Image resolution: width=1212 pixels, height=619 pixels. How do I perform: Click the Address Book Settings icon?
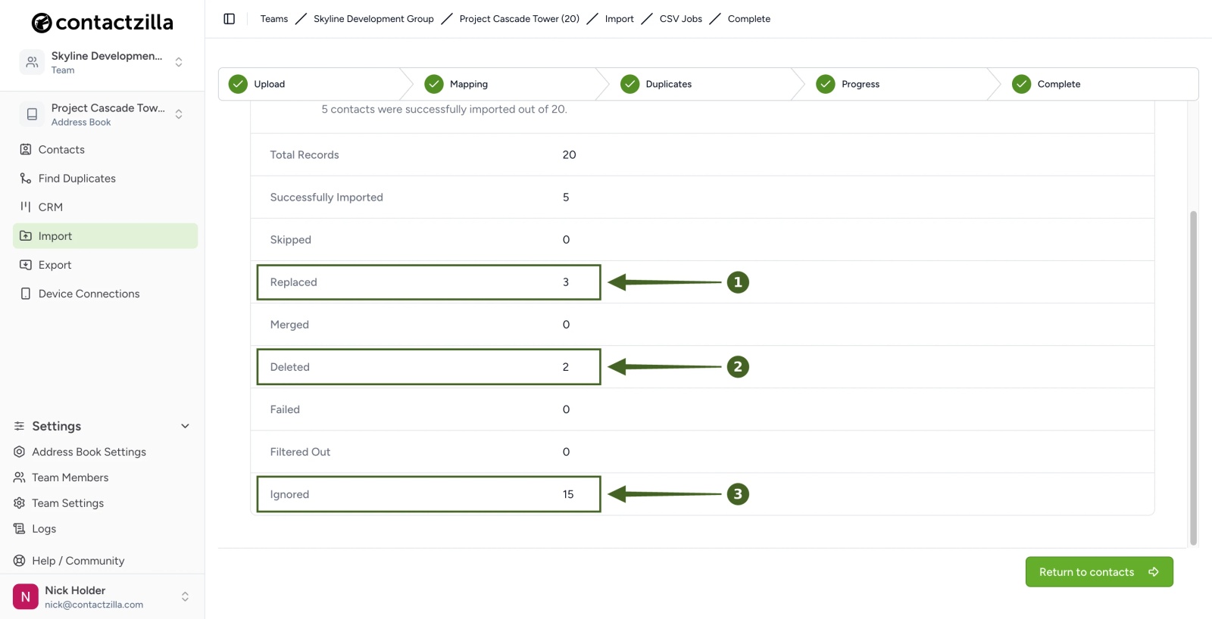coord(20,452)
